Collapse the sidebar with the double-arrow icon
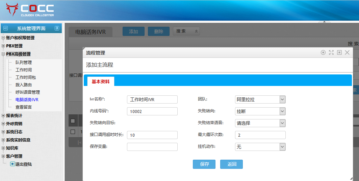 coord(5,28)
